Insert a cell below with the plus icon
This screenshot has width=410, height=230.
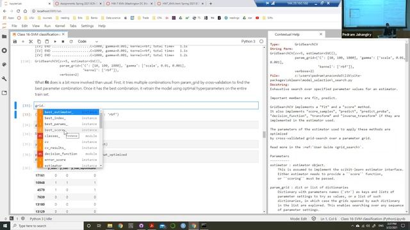tap(23, 42)
